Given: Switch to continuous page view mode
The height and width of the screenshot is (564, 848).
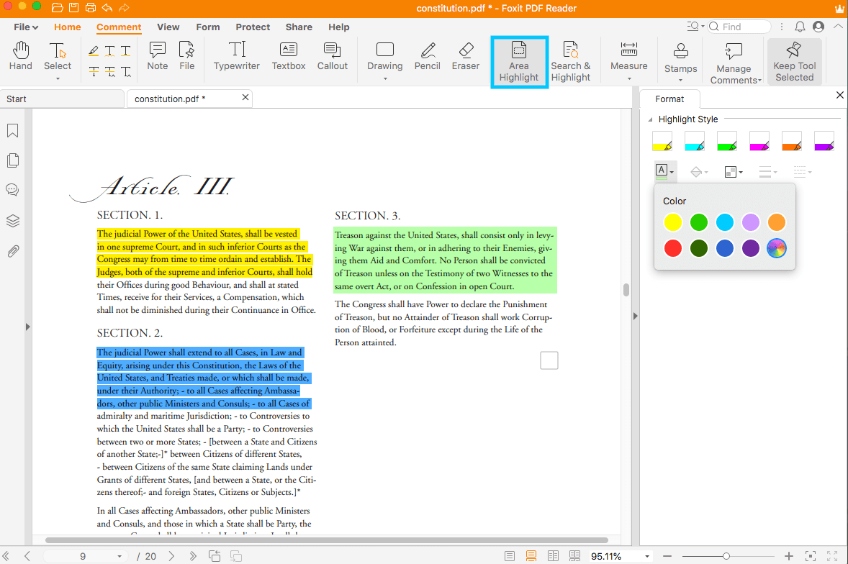Looking at the screenshot, I should coord(531,555).
